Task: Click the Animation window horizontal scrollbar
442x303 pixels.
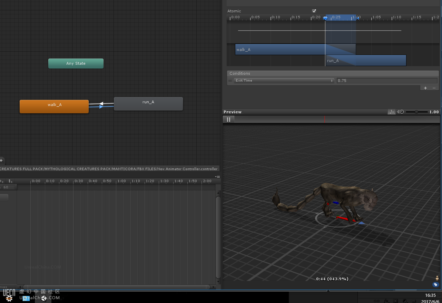Action: tap(117, 287)
